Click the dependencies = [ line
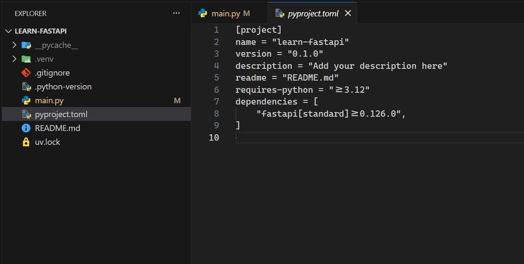 (x=277, y=102)
